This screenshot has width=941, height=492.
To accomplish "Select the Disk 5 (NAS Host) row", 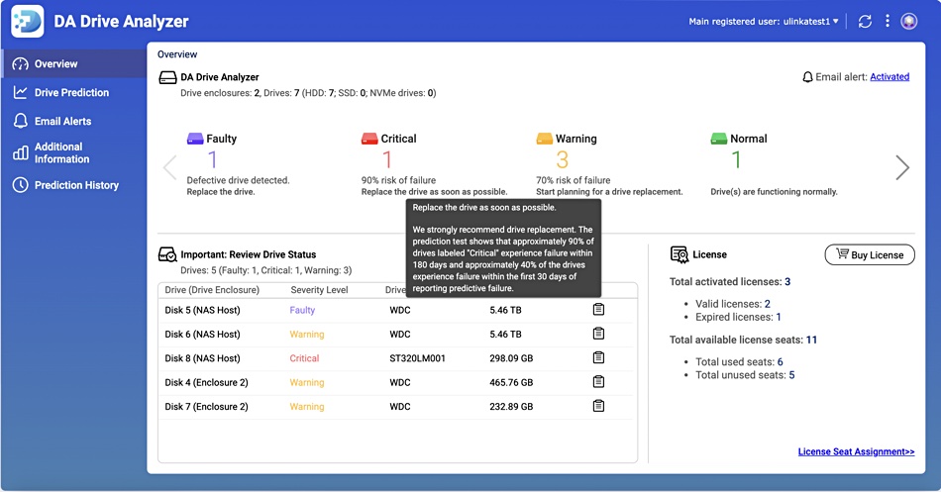I will click(x=397, y=310).
